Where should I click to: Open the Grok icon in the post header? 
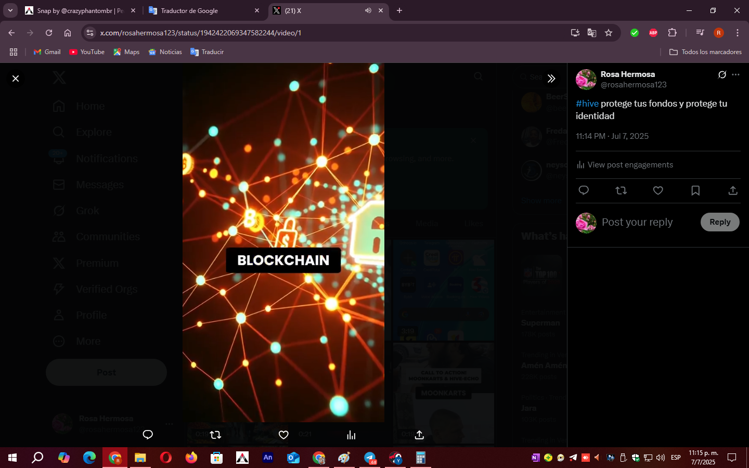(722, 74)
